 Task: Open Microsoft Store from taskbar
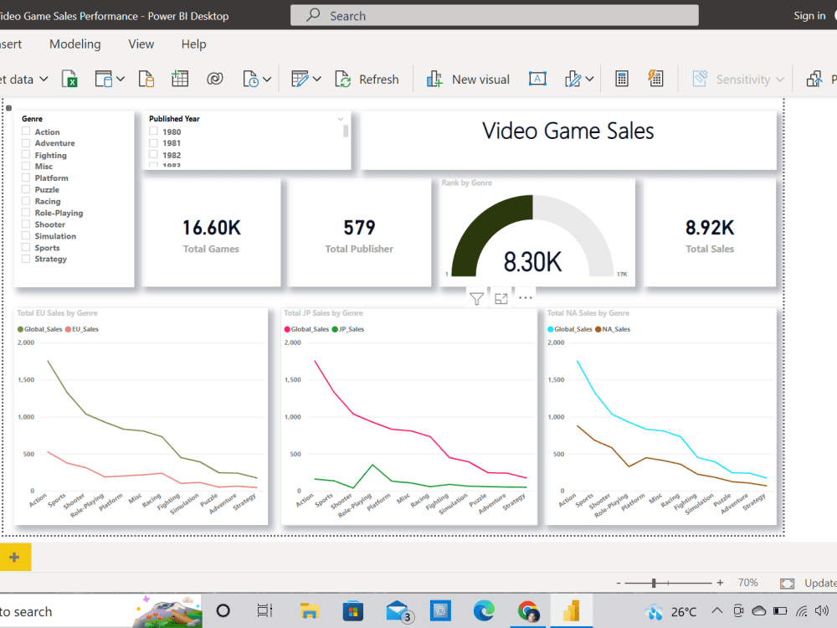353,610
